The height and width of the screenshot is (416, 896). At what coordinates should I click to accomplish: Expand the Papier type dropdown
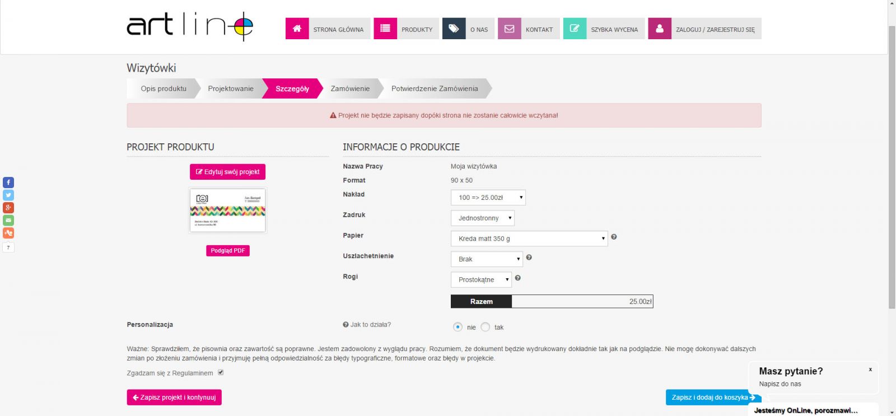[529, 239]
